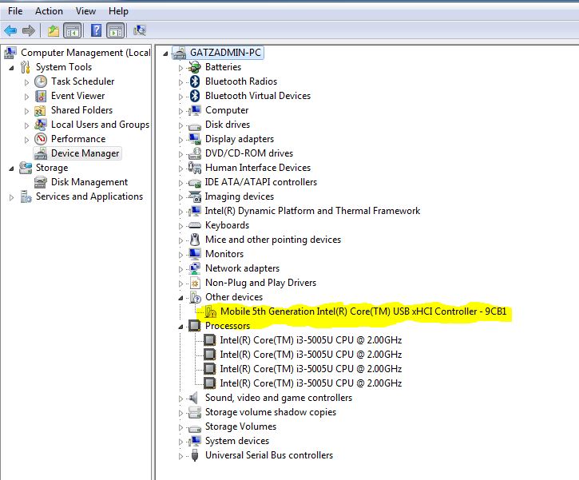Select IDE ATA/ATAPI controllers
This screenshot has height=480, width=579.
tap(260, 182)
